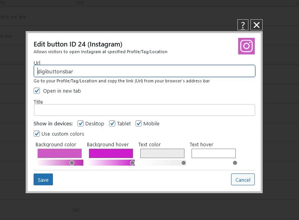Screen dimensions: 299x220
Task: Click the Instagram logo icon
Action: 246,46
